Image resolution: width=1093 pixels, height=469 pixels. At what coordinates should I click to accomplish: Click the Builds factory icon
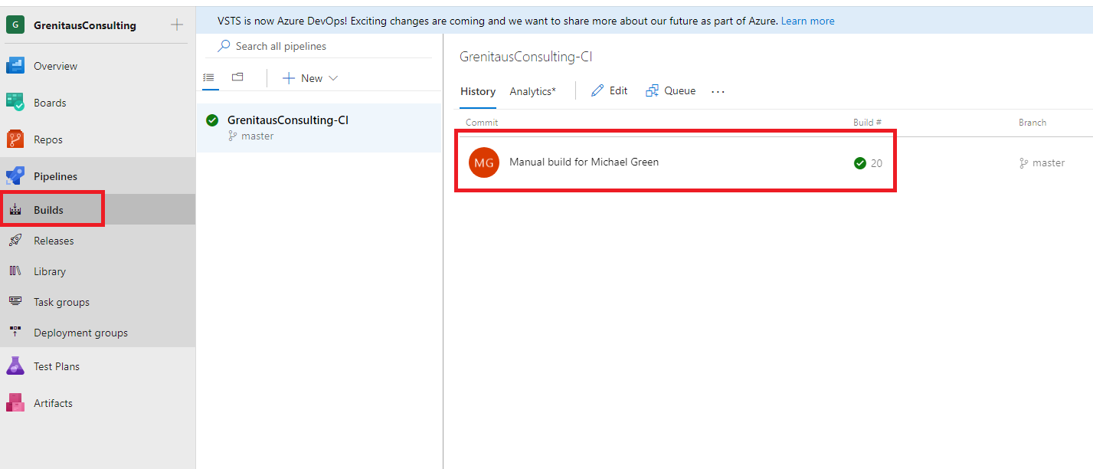[x=15, y=210]
